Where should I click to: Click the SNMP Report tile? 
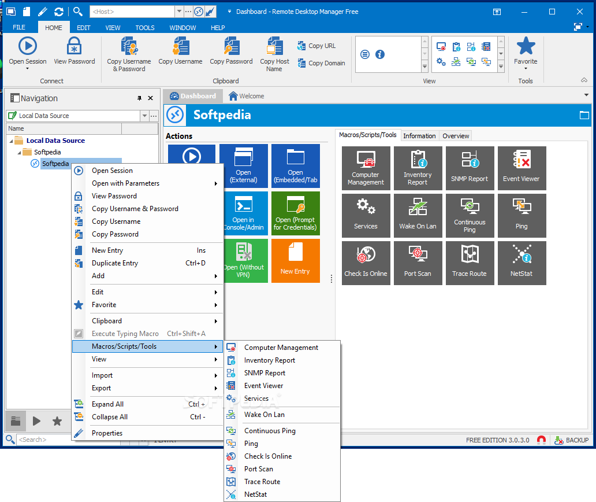(470, 168)
